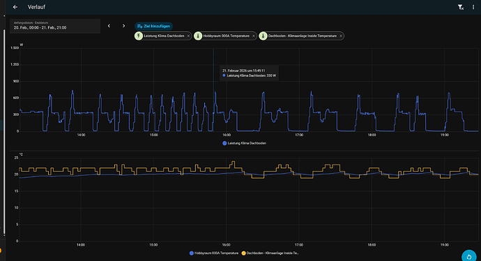The height and width of the screenshot is (261, 481).
Task: Click the Leistung Klima Dachboden chip power icon
Action: pos(139,36)
